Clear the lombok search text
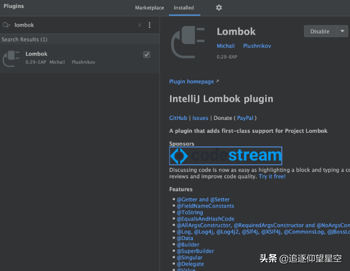The height and width of the screenshot is (271, 350). tap(140, 25)
